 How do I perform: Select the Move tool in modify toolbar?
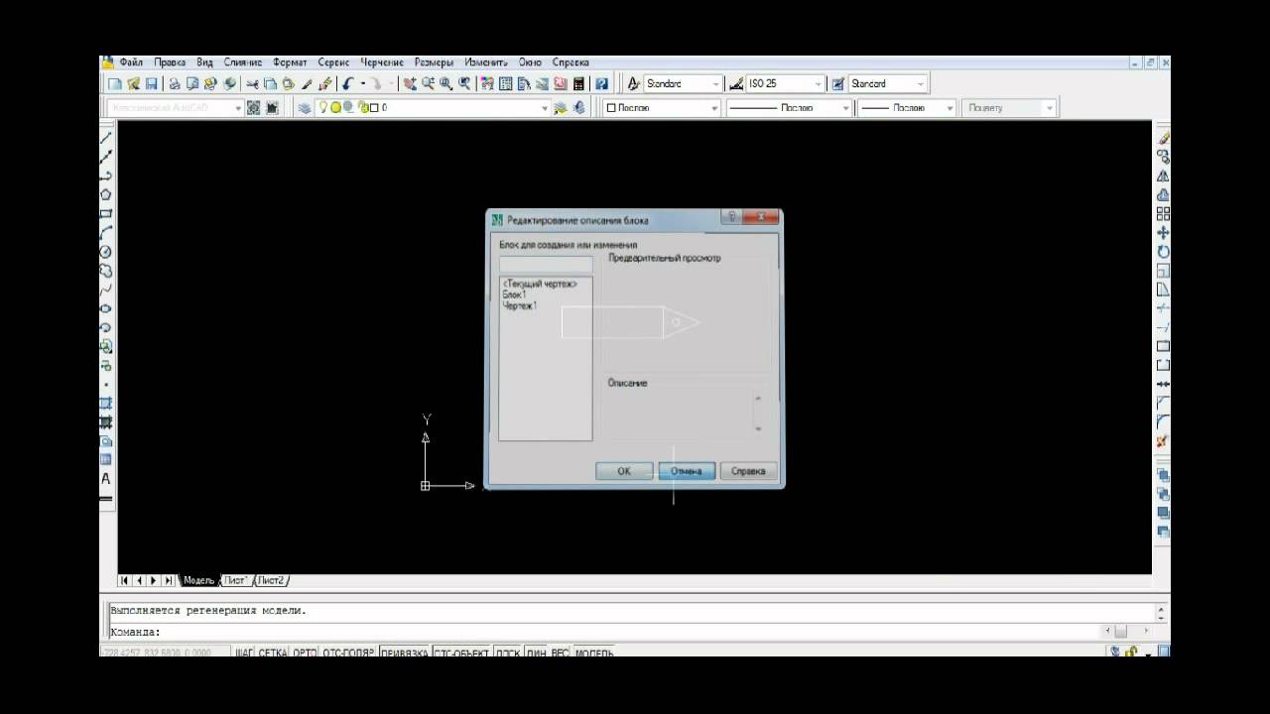tap(1163, 233)
